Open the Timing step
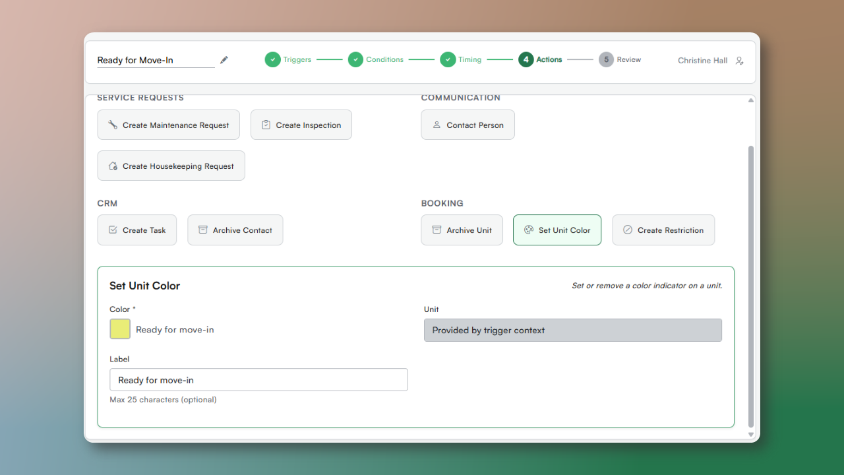Screen dimensions: 844x475 tap(461, 60)
